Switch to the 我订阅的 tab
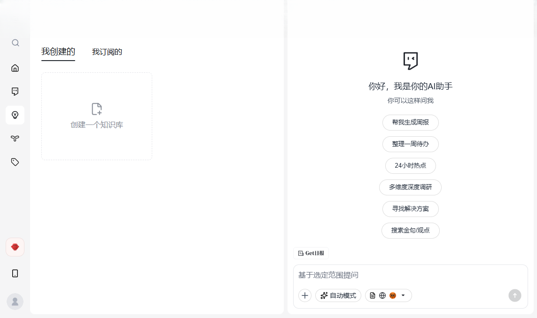This screenshot has width=537, height=318. [x=107, y=52]
